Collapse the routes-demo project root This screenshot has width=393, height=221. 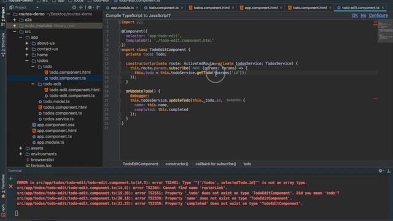click(9, 14)
